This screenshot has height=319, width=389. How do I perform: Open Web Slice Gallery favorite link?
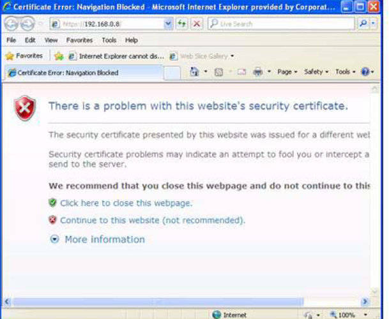click(199, 56)
